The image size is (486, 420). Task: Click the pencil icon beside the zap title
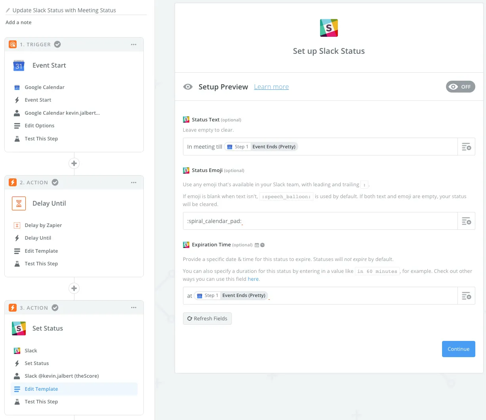[x=8, y=10]
